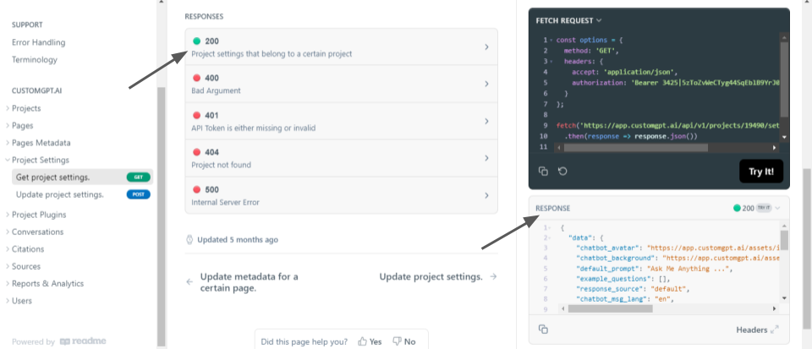Go to next page Update project settings
This screenshot has height=349, width=812.
(x=431, y=276)
